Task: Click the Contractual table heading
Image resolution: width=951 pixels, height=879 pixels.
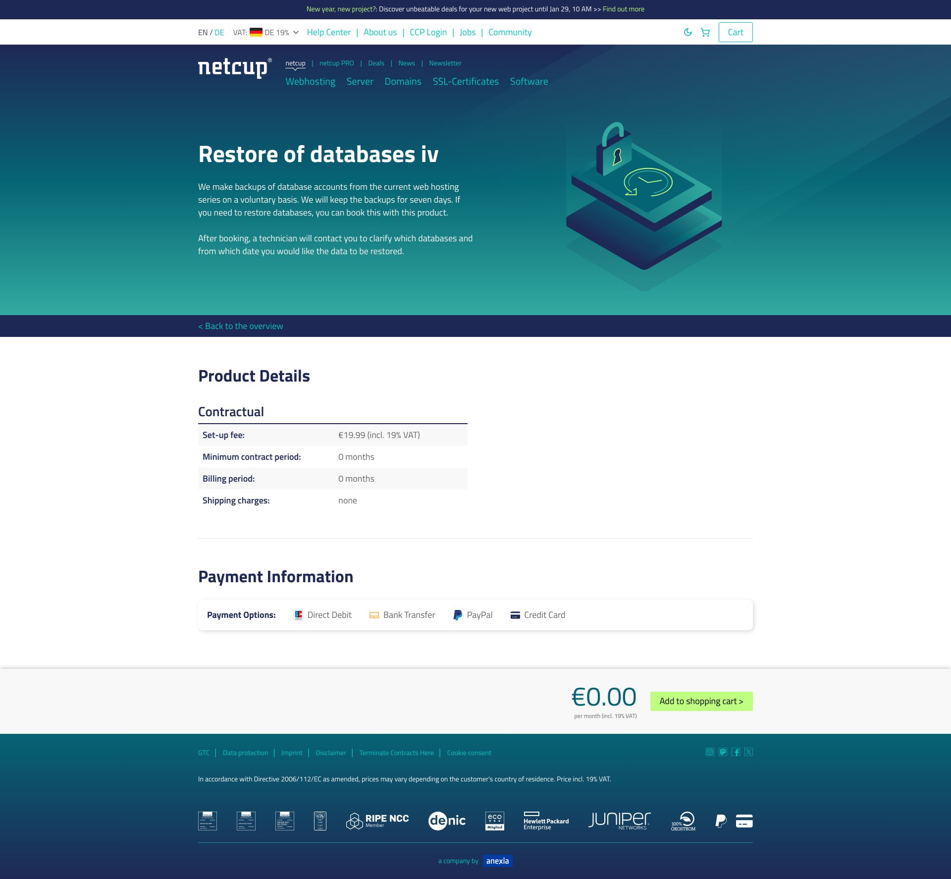Action: tap(231, 412)
